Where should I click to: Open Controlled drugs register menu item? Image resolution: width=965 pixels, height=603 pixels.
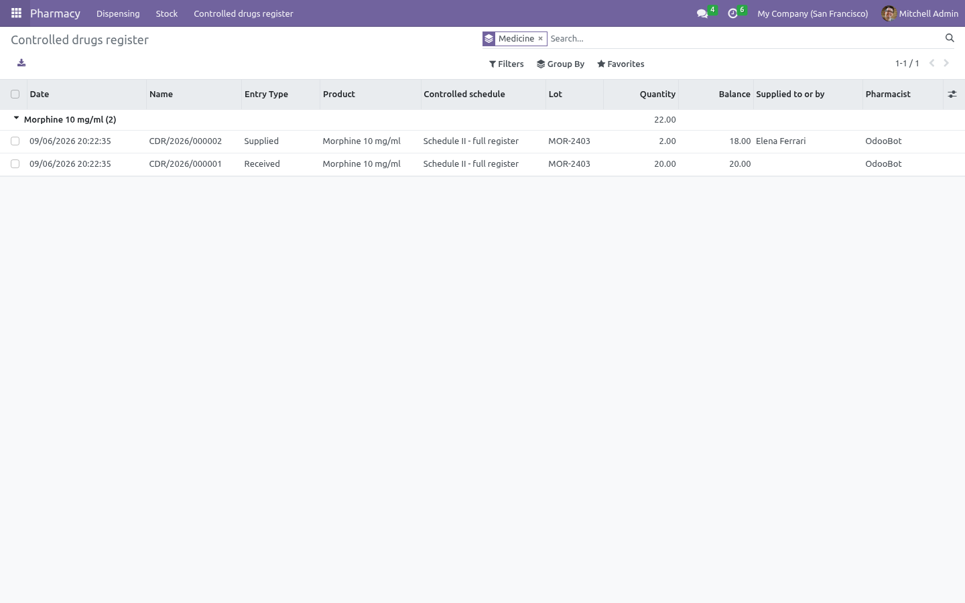pyautogui.click(x=243, y=13)
